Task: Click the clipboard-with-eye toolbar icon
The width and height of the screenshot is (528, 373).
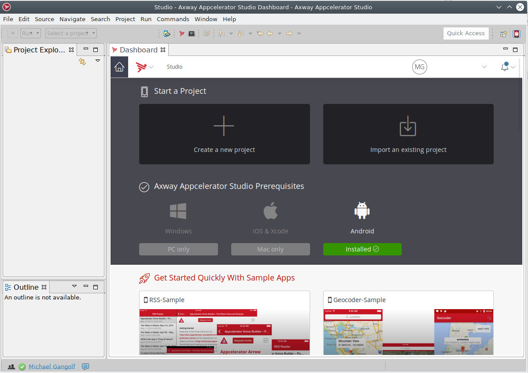Action: point(167,33)
